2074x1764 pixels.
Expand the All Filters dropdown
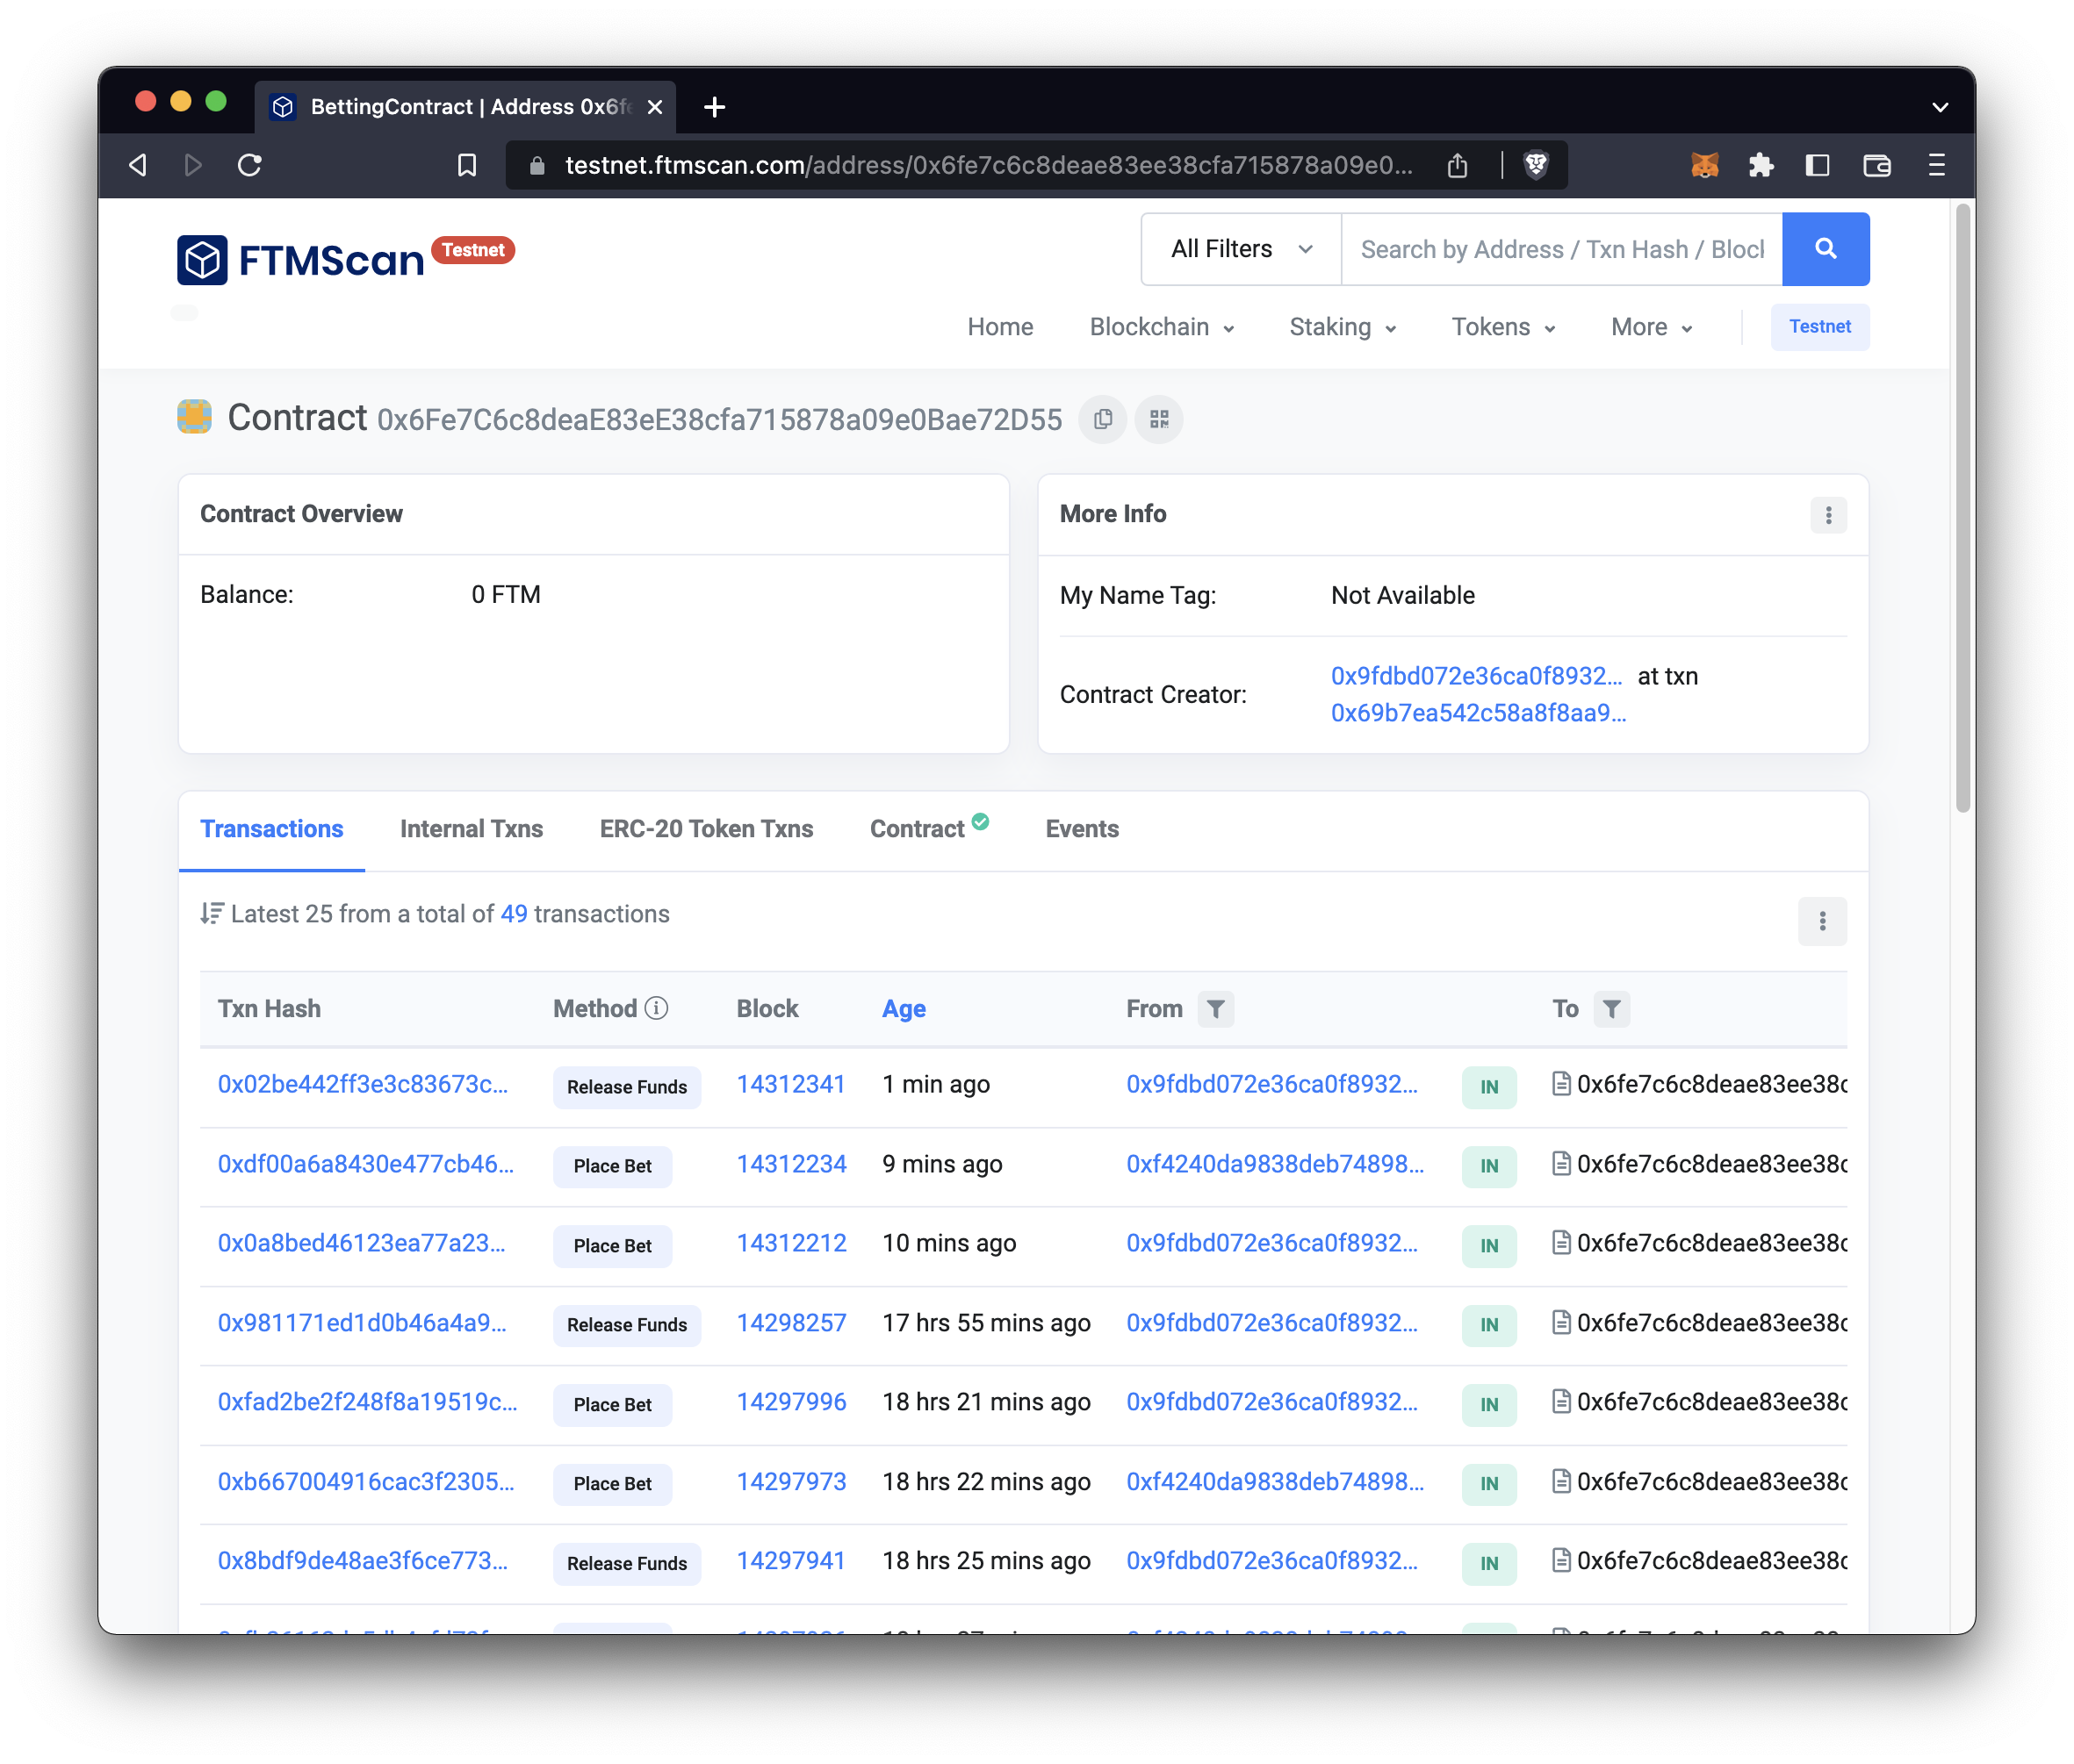[x=1241, y=249]
